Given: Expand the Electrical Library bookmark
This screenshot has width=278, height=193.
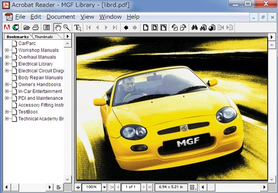Looking at the screenshot, I should (x=7, y=64).
